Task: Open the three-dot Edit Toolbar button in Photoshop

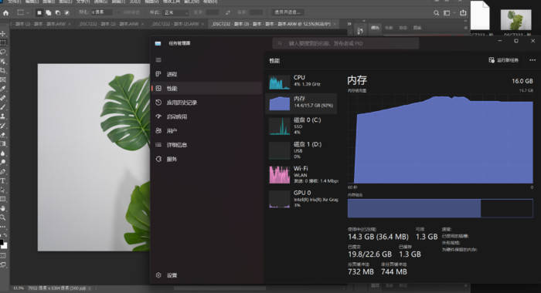Action: (x=3, y=227)
